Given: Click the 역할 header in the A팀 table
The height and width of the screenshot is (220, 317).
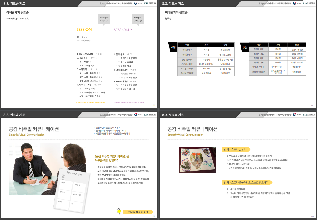Looking at the screenshot, I should pos(187,45).
